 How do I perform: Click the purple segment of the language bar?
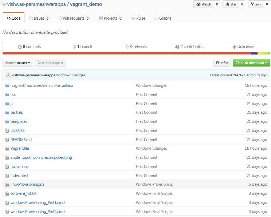(x=254, y=53)
